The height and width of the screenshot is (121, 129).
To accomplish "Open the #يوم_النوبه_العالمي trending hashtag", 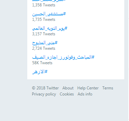I will 50,29.
